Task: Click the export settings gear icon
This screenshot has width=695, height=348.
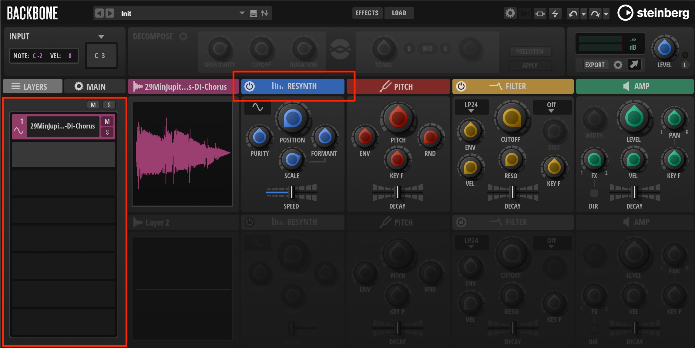Action: pos(618,65)
